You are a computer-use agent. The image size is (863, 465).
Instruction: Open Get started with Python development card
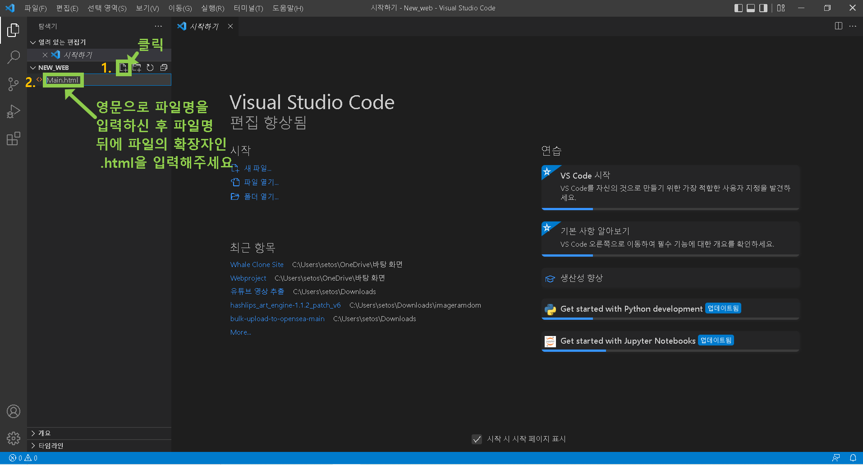pos(670,309)
